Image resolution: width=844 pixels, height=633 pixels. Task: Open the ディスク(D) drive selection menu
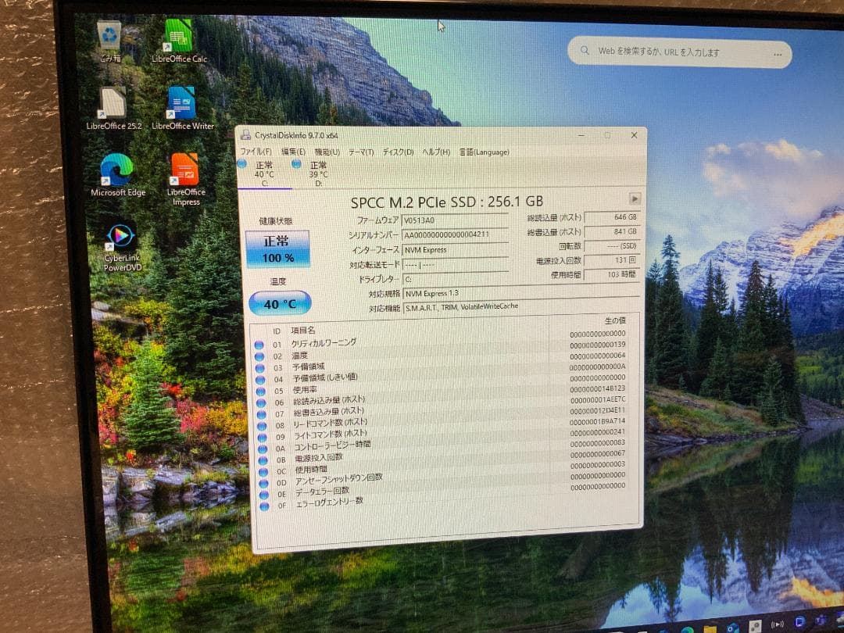tap(399, 152)
